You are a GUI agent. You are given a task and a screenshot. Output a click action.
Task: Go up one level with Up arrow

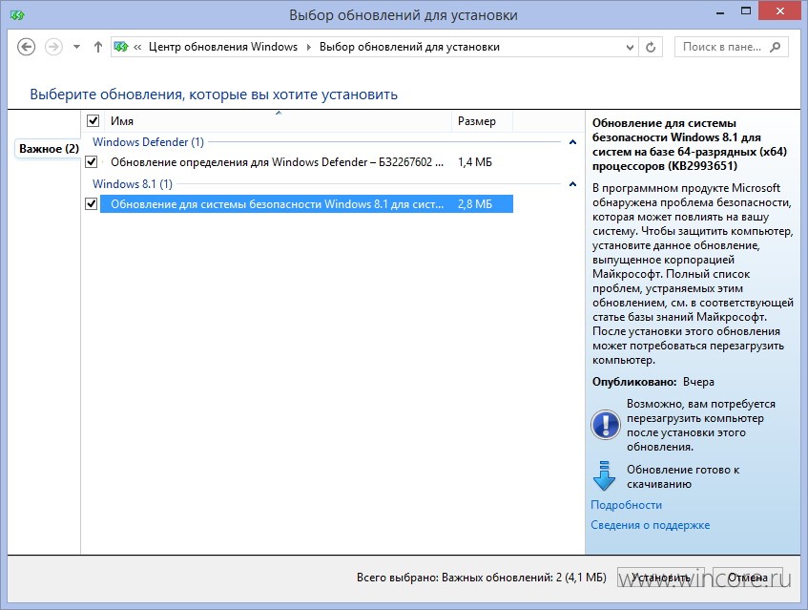[x=98, y=47]
